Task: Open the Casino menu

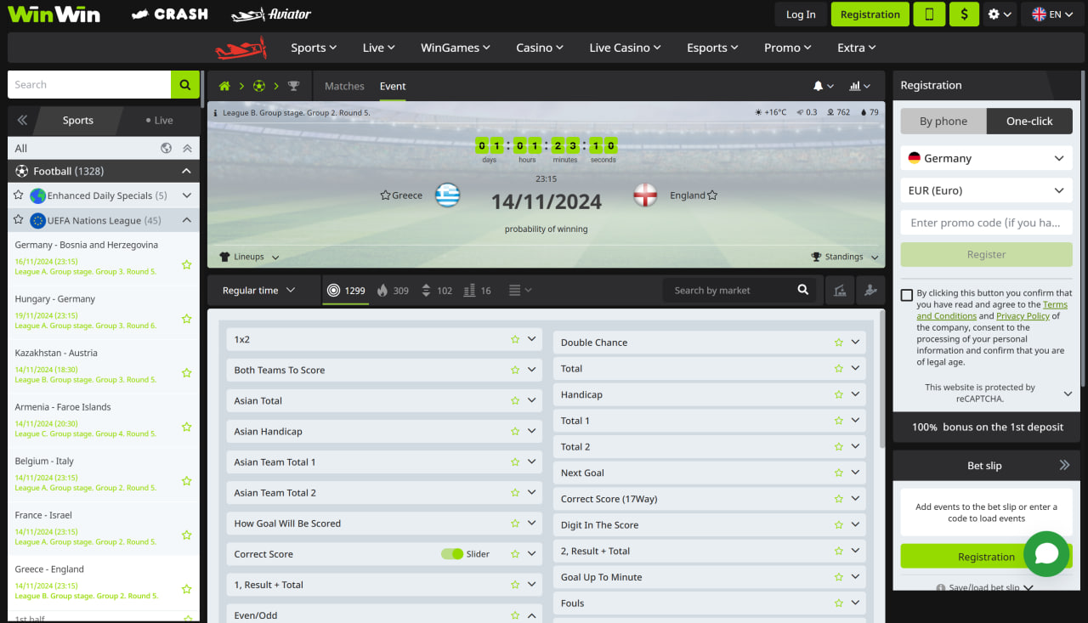Action: (x=540, y=48)
